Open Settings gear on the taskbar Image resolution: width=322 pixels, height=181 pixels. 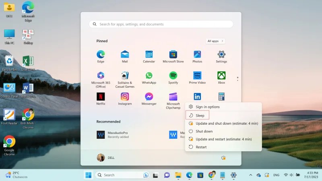[x=233, y=175]
